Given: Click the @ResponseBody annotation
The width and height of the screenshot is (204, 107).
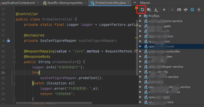Looking at the screenshot, I should [x=37, y=57].
